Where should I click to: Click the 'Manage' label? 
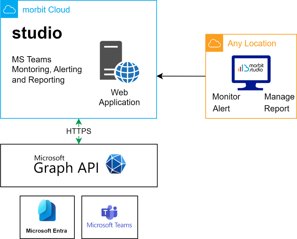(x=279, y=97)
